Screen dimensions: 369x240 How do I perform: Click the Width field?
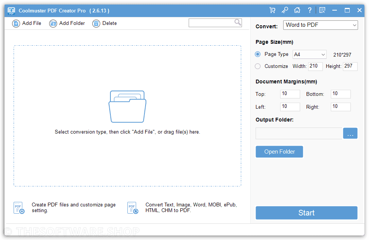pos(315,66)
